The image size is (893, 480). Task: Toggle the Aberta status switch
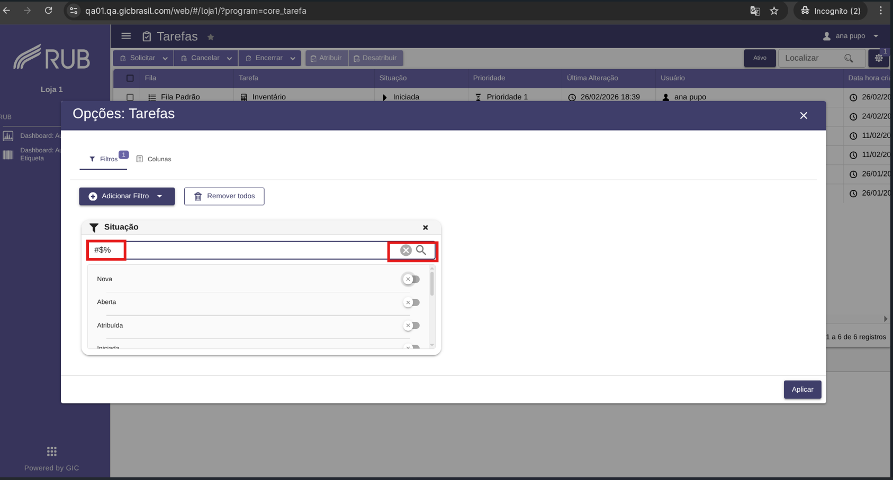tap(411, 302)
